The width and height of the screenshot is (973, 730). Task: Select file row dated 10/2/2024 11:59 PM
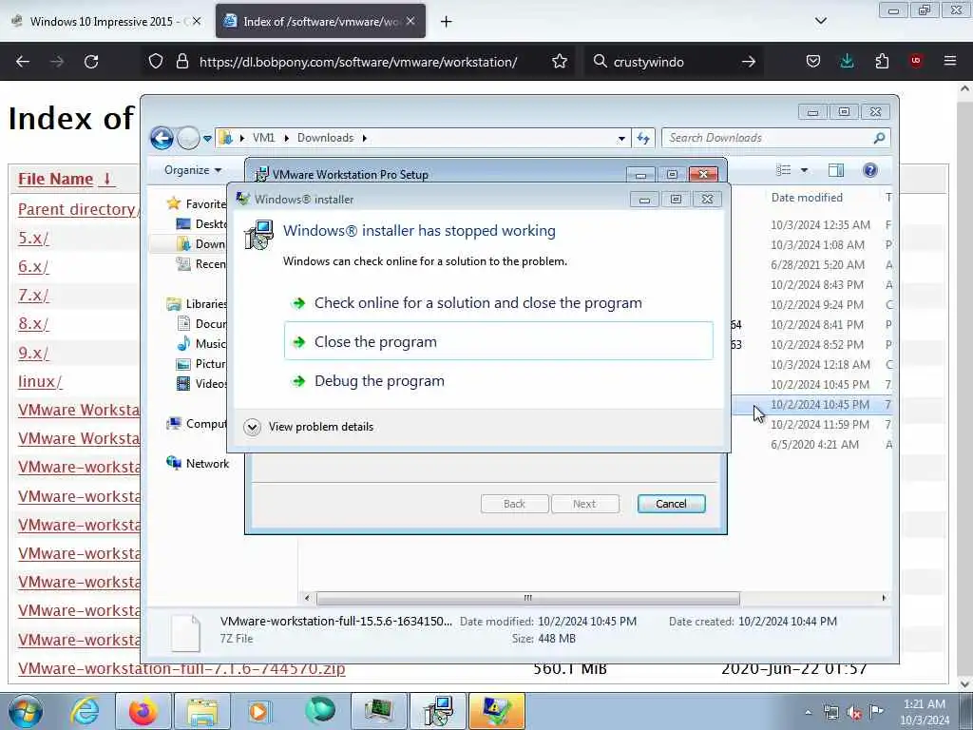(x=819, y=425)
